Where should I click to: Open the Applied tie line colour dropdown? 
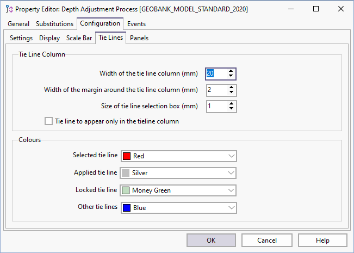point(232,173)
